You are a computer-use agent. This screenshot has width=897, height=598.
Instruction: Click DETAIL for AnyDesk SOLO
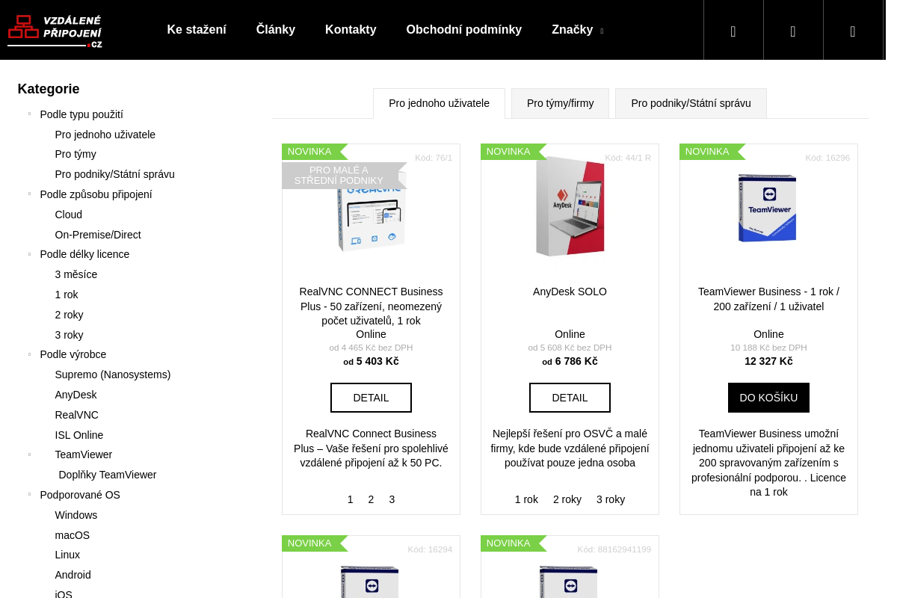pos(570,398)
